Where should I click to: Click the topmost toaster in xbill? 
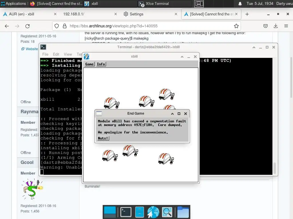[x=167, y=94]
